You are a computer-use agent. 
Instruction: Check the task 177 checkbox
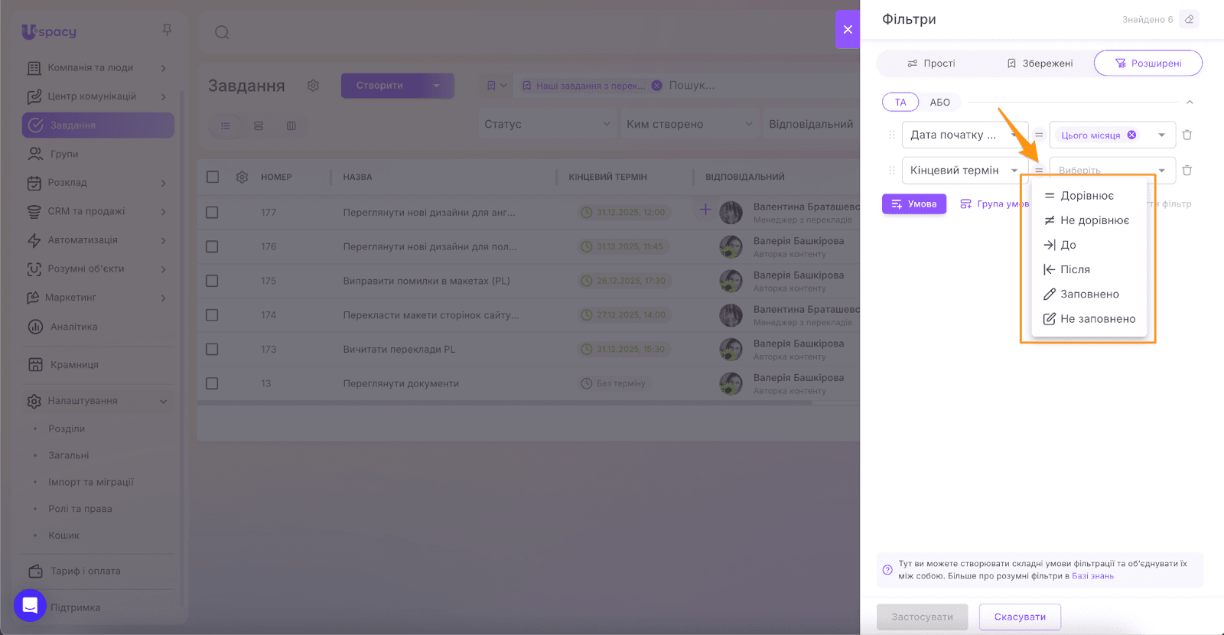coord(212,213)
